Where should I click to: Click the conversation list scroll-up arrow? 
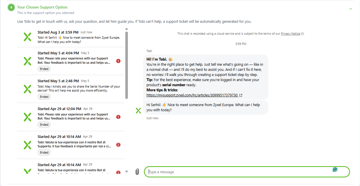[x=126, y=29]
